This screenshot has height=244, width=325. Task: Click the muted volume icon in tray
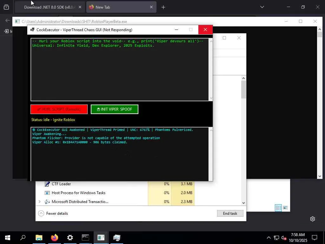[x=284, y=238]
